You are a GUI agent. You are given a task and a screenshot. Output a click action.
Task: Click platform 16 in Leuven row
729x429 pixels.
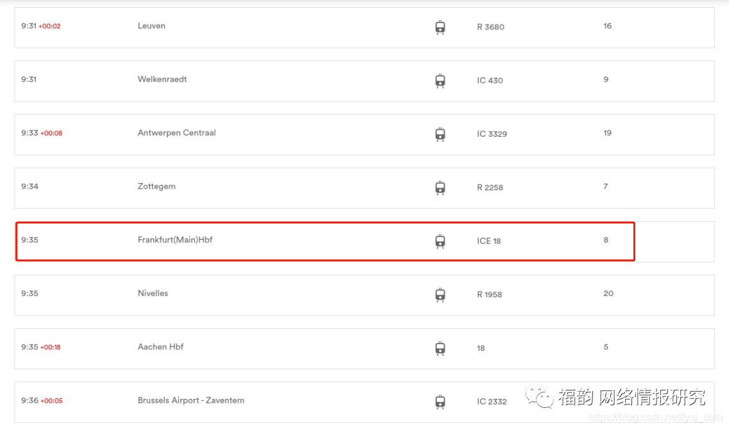click(608, 26)
